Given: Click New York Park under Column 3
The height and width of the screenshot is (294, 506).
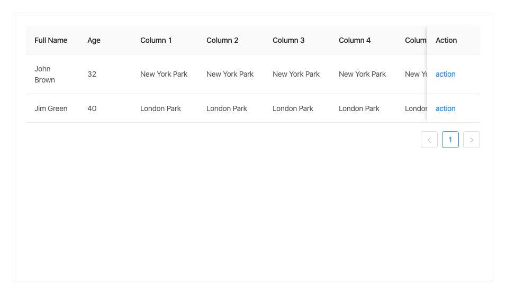Looking at the screenshot, I should tap(296, 74).
